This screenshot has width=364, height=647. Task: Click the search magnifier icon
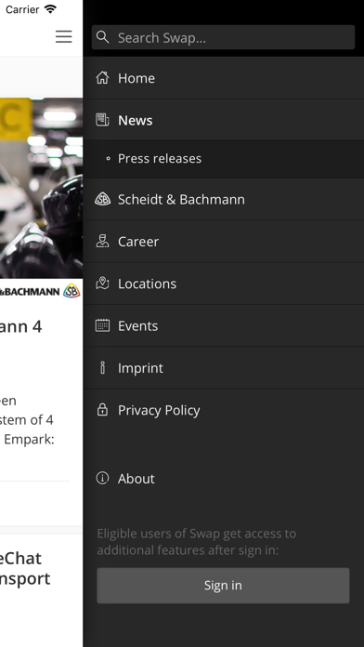(103, 37)
